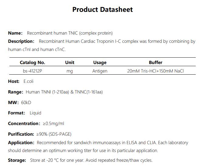Select the Unit column header

point(70,63)
